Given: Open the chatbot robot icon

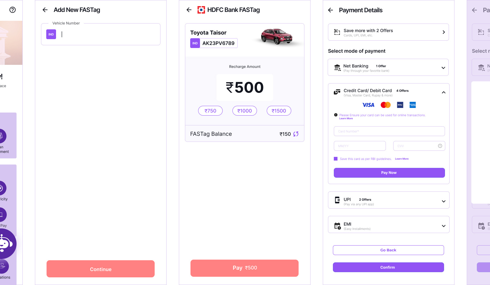Looking at the screenshot, I should [5, 244].
